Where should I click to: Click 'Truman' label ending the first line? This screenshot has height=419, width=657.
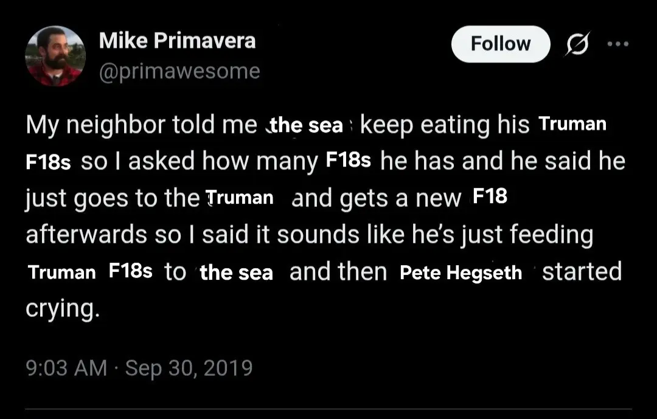click(572, 124)
